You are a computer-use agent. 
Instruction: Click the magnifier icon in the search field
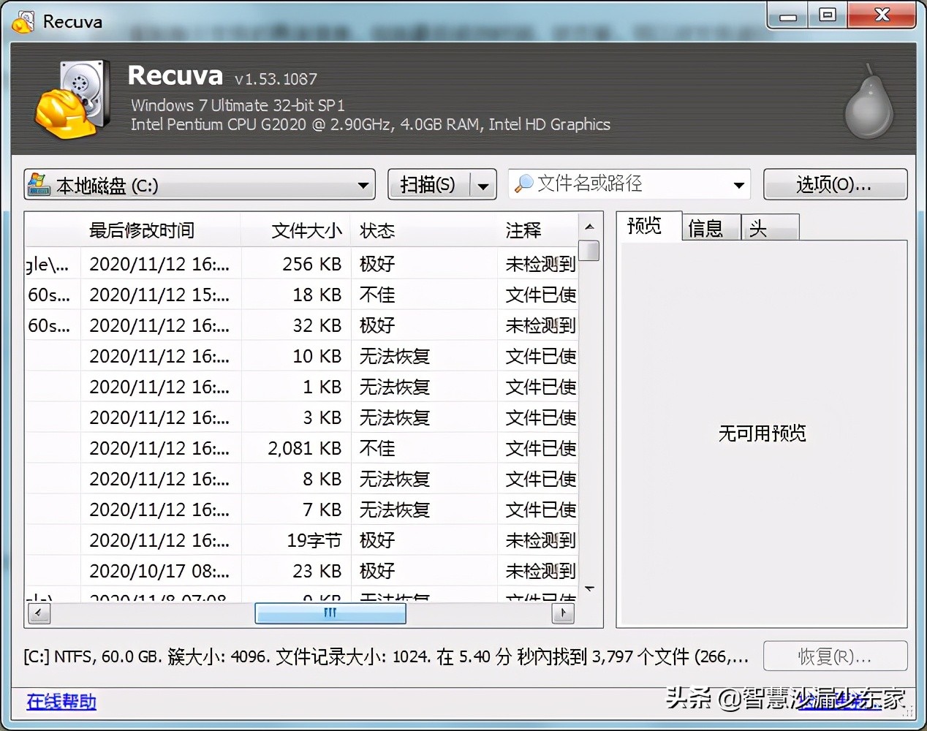click(x=524, y=184)
